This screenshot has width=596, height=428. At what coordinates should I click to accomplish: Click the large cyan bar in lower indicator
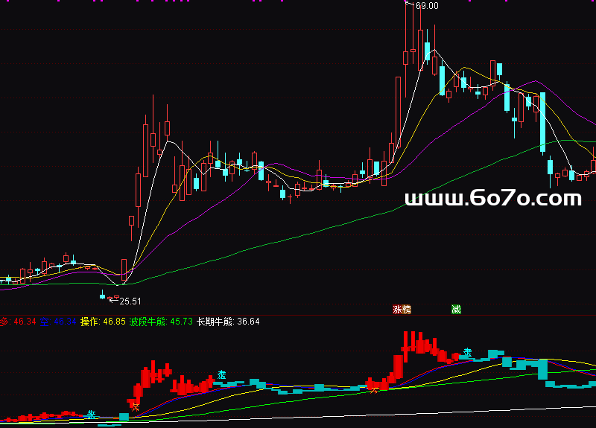tap(542, 368)
